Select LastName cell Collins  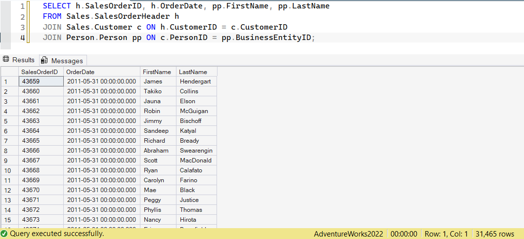197,91
